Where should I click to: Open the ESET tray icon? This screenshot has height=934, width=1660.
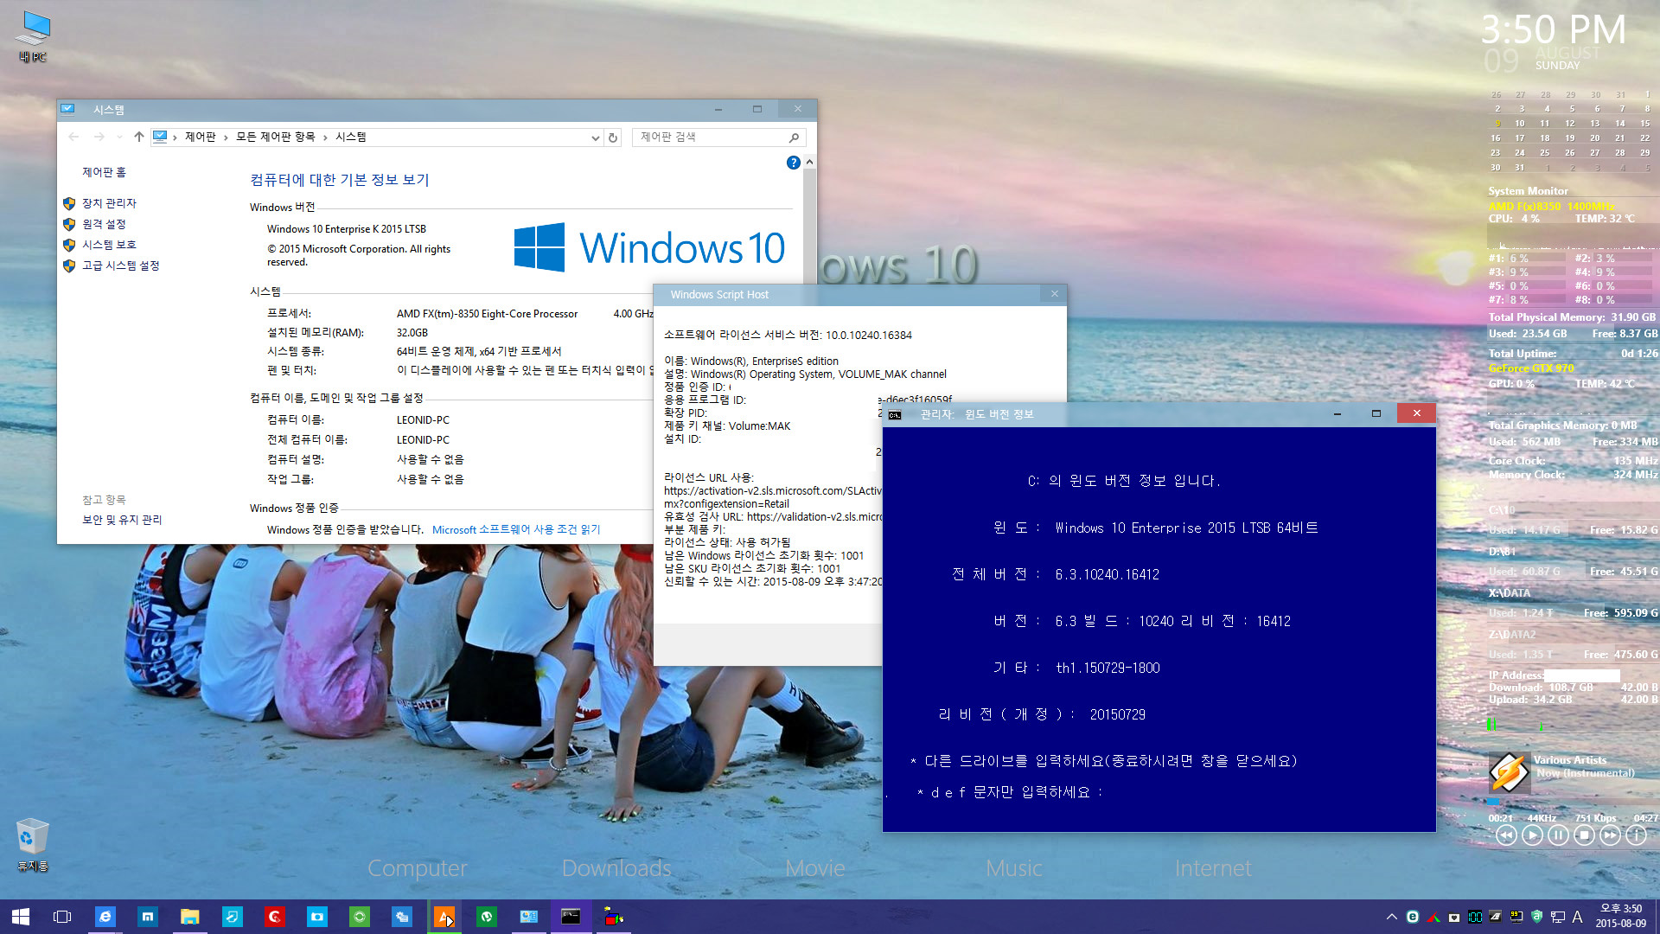tap(1413, 917)
